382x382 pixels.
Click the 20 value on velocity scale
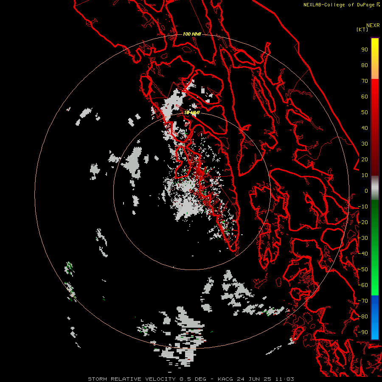pyautogui.click(x=365, y=159)
